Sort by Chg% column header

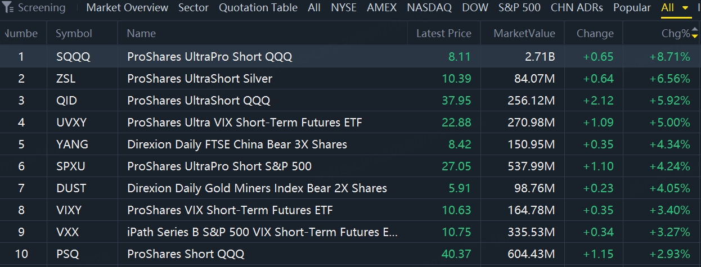(676, 34)
